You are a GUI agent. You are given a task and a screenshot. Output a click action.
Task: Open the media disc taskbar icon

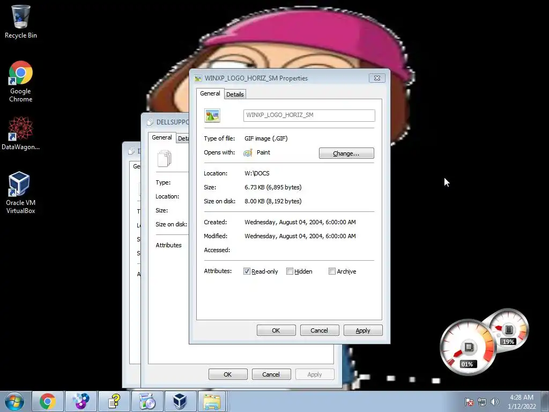tap(147, 401)
